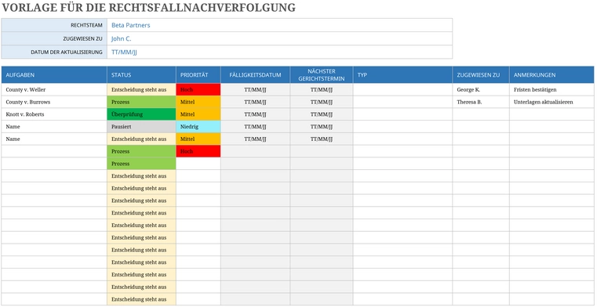Image resolution: width=597 pixels, height=307 pixels.
Task: Select the next court date in the Niedrig row
Action: point(322,127)
